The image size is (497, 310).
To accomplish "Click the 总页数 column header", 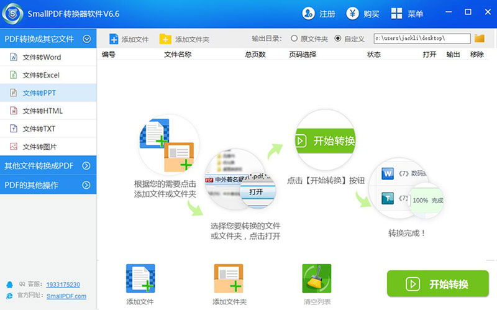I will click(x=255, y=55).
